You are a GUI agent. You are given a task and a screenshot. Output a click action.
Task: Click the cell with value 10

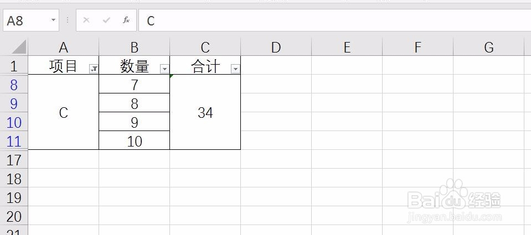pos(134,141)
